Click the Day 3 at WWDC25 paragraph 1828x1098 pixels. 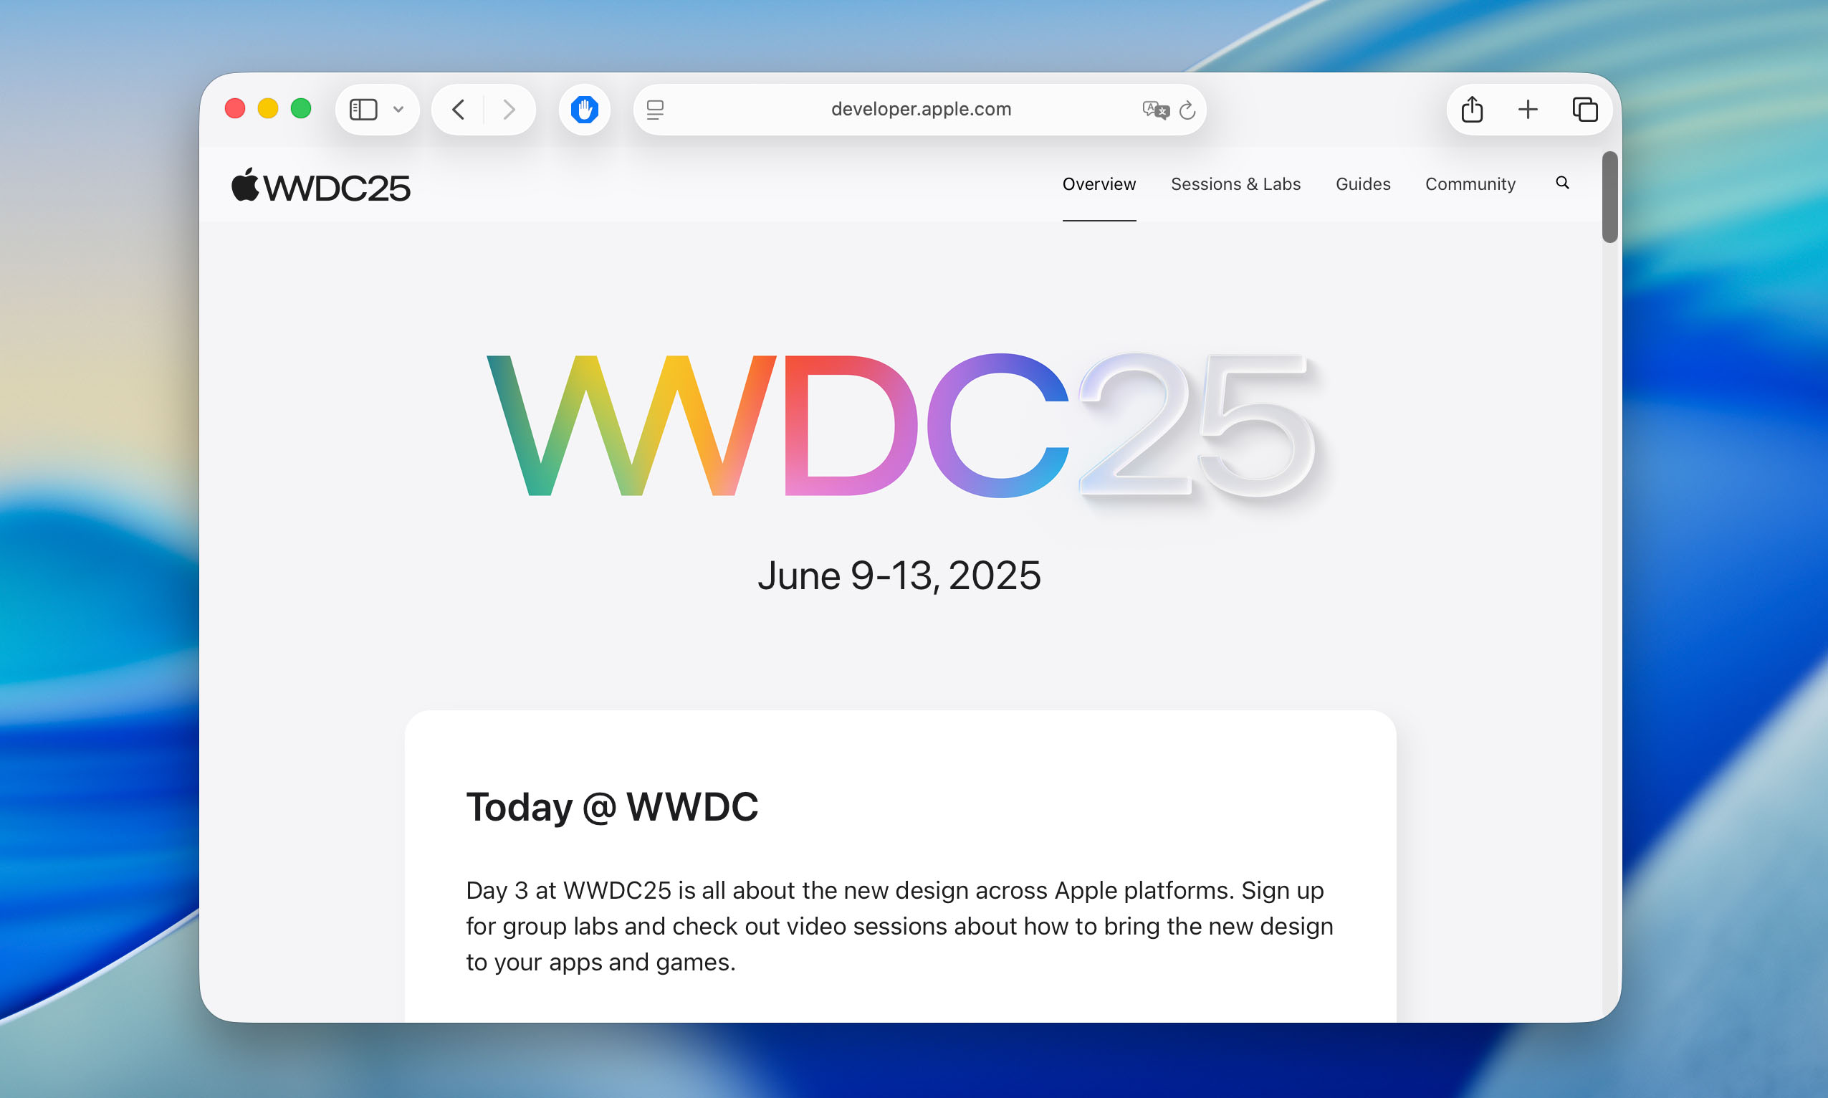tap(899, 925)
